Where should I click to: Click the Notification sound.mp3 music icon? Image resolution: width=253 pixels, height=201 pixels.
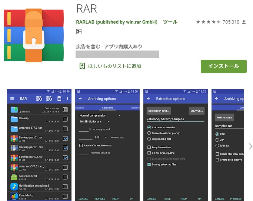pos(14,187)
